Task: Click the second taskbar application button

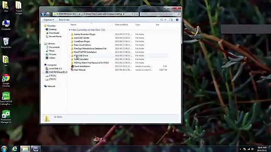Action: [36, 149]
